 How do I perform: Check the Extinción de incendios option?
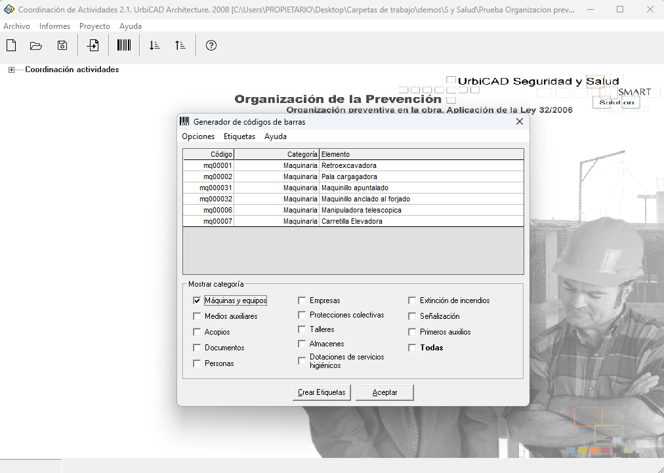tap(412, 300)
